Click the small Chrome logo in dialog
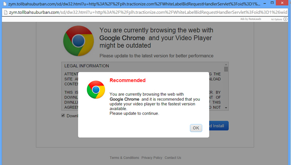 coord(96,90)
